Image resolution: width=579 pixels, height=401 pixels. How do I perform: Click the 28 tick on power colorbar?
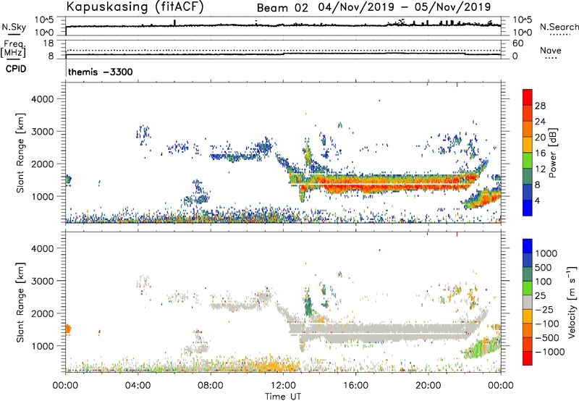pyautogui.click(x=540, y=106)
